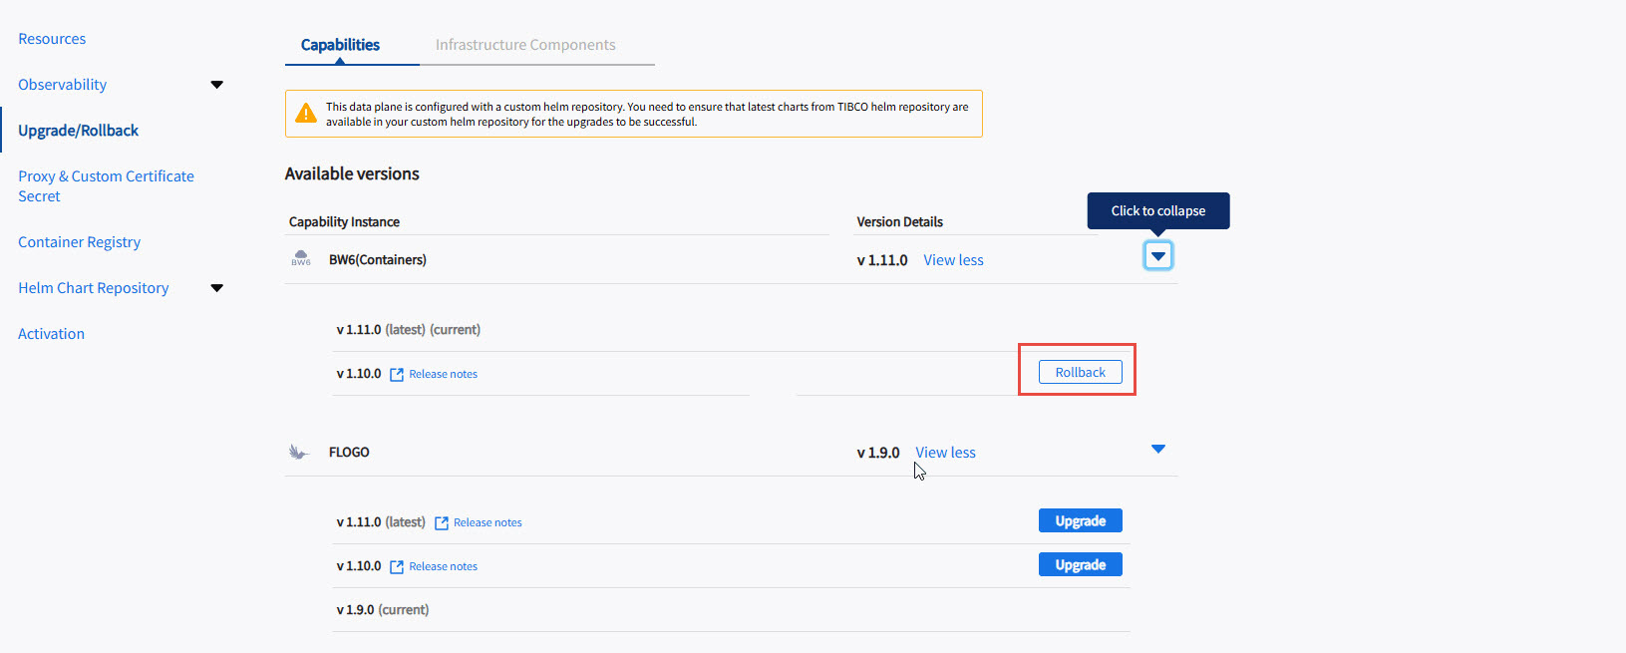
Task: Upgrade FLOGO to v1.11.0
Action: (x=1080, y=520)
